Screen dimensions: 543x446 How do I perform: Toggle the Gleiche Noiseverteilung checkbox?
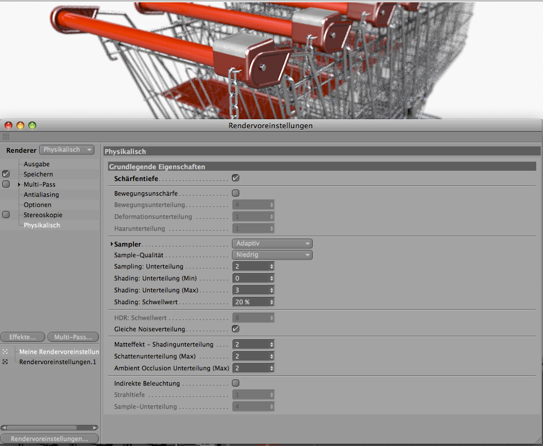[x=235, y=328]
